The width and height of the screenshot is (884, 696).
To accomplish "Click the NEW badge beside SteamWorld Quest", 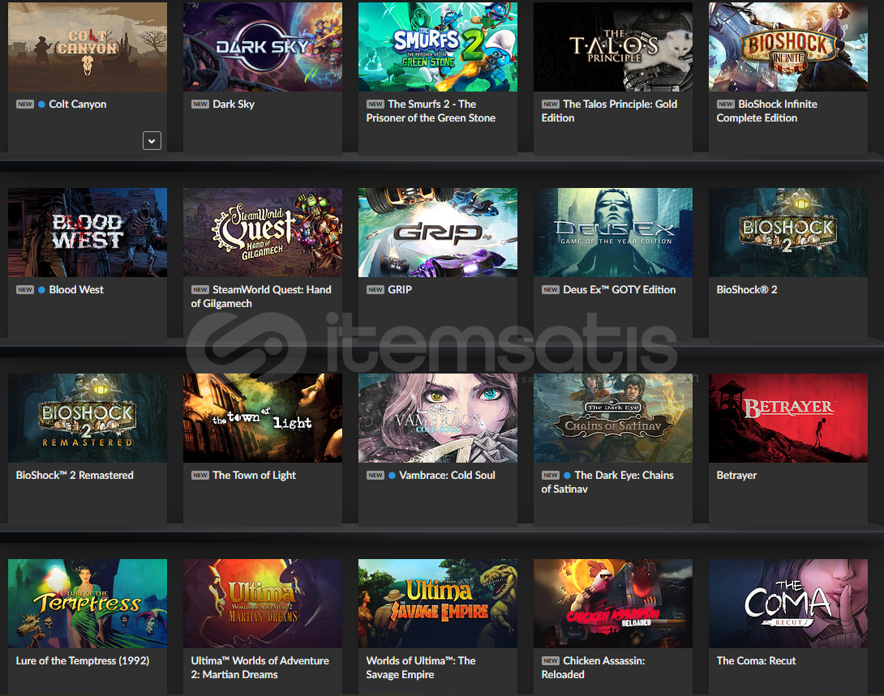I will coord(200,289).
